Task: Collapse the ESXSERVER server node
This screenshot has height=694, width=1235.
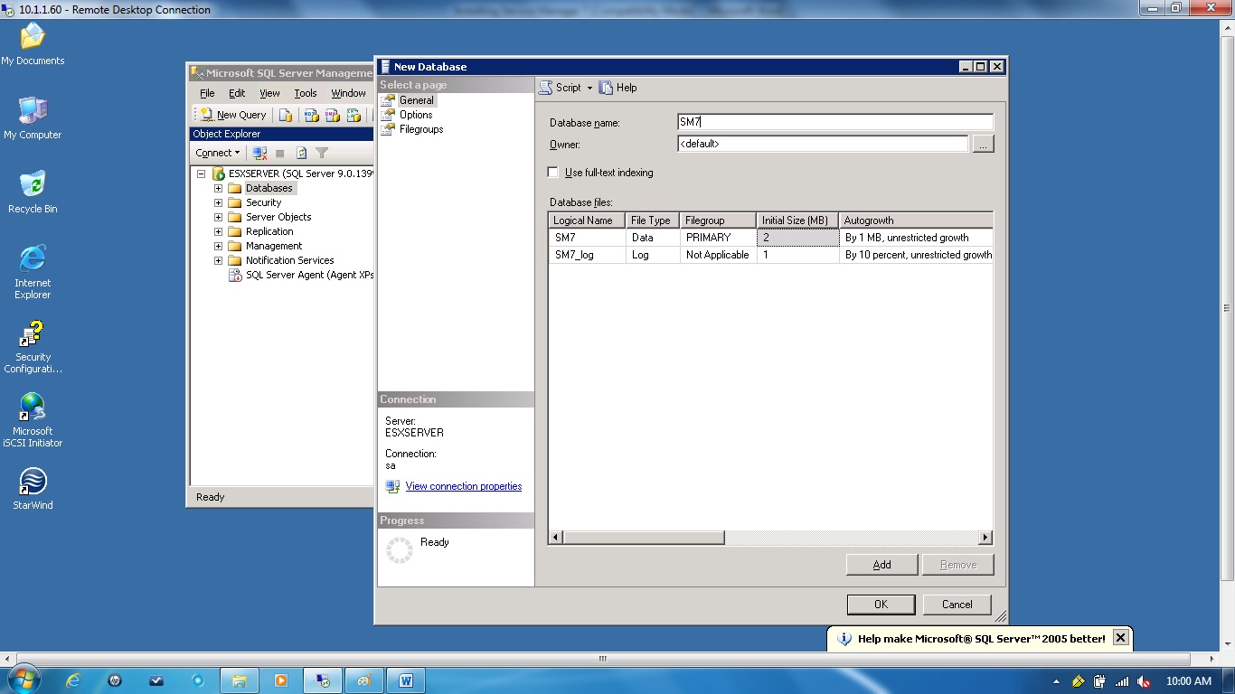Action: pyautogui.click(x=202, y=173)
